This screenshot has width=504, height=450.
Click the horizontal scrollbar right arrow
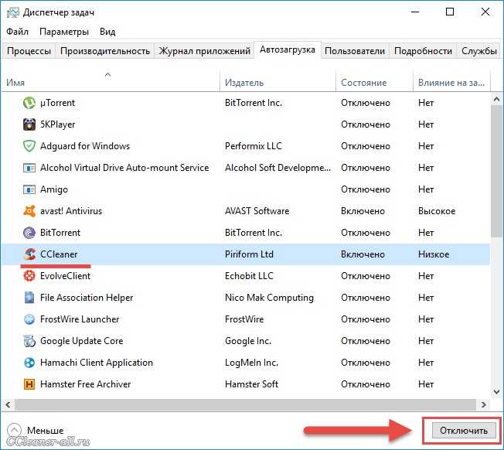click(x=483, y=404)
